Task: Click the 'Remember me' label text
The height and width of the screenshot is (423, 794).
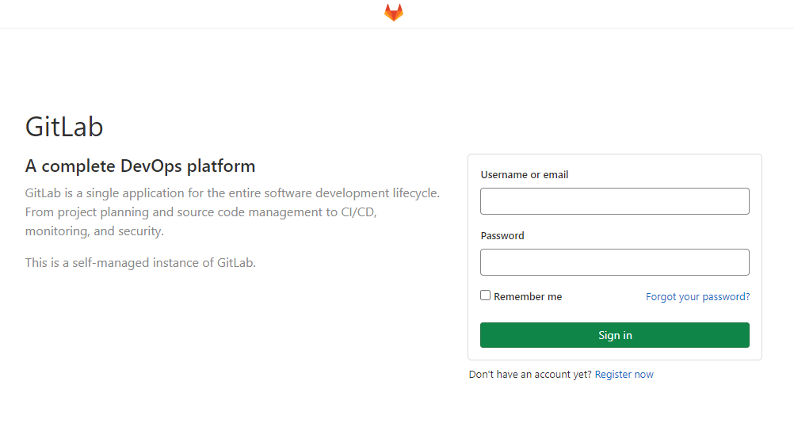Action: 528,296
